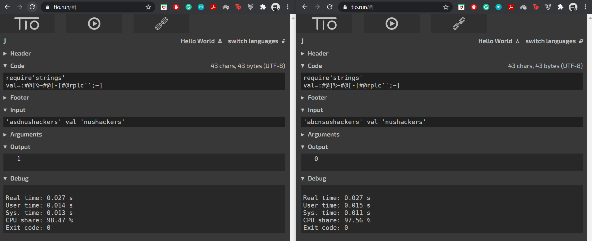The height and width of the screenshot is (241, 592).
Task: Collapse the Debug section in right window
Action: pyautogui.click(x=313, y=178)
